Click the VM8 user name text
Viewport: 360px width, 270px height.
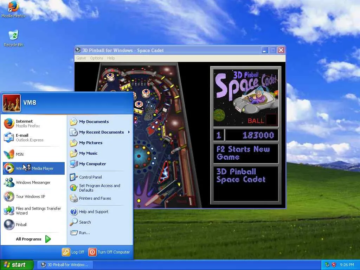click(30, 103)
